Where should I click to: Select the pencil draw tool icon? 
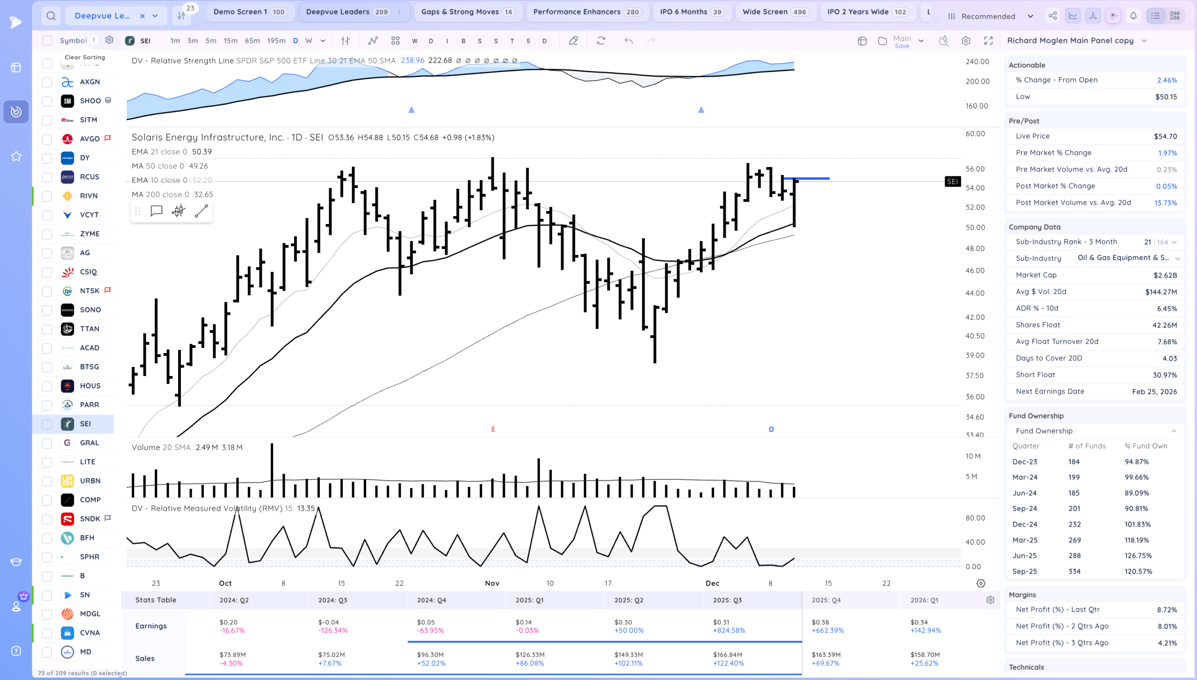click(x=573, y=41)
